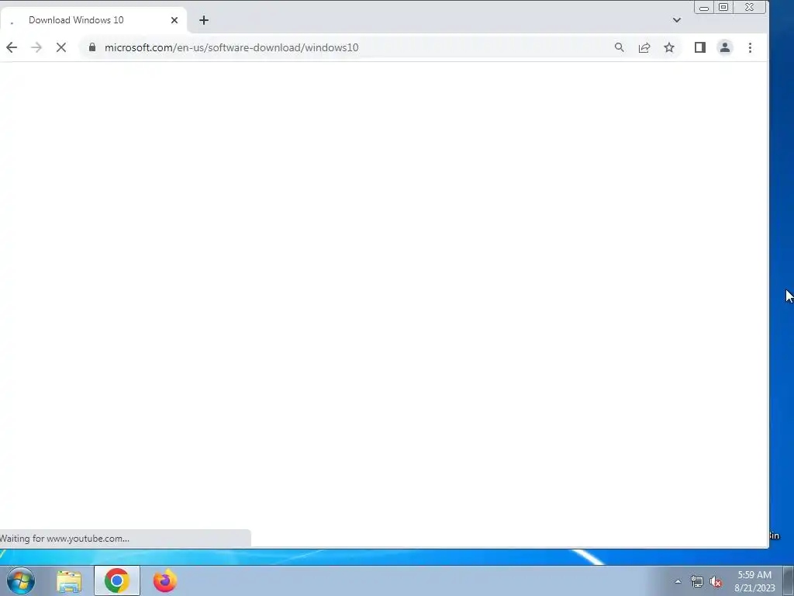Click the Waiting for www.youtube.com status text
This screenshot has width=794, height=596.
click(64, 539)
